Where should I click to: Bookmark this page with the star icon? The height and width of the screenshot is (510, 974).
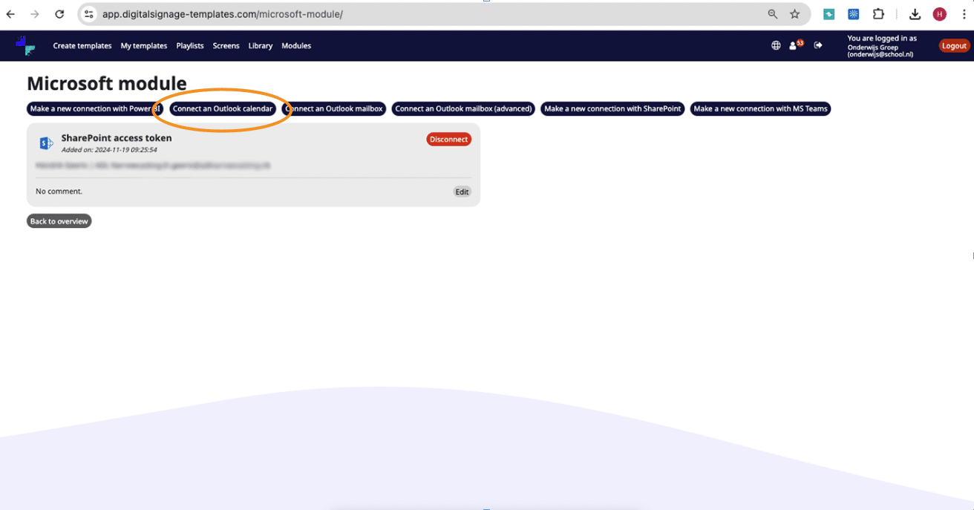click(x=795, y=14)
